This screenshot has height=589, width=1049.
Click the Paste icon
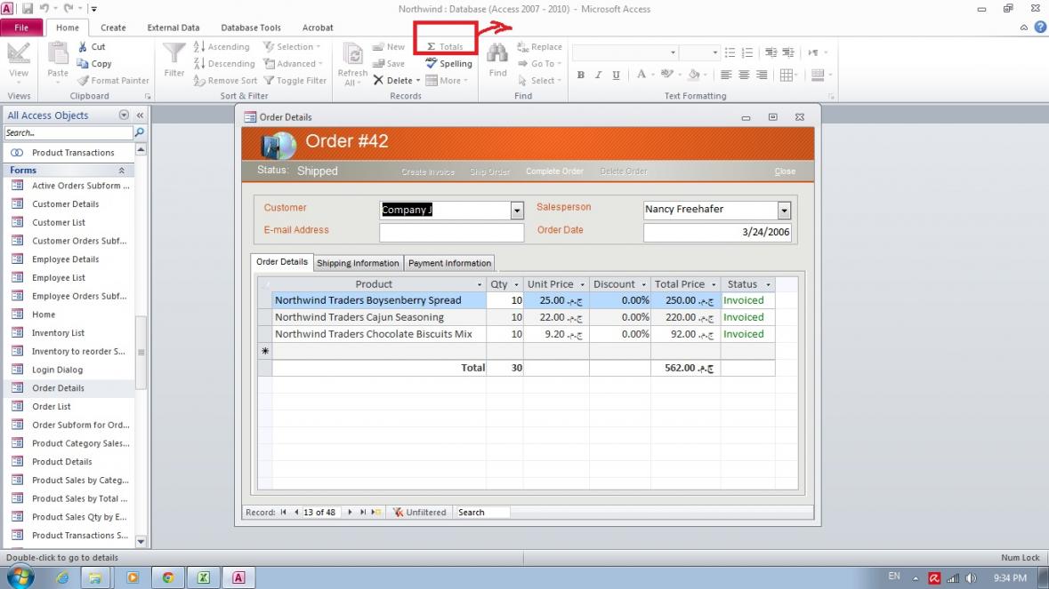click(58, 61)
